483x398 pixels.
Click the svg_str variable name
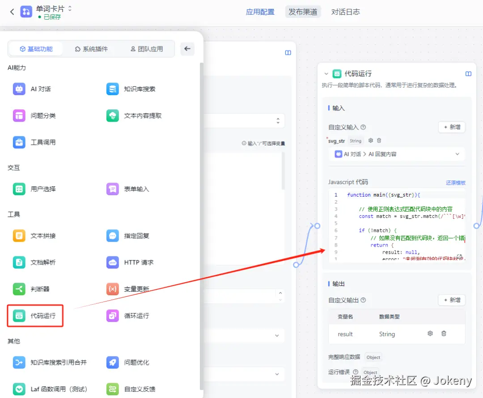click(x=336, y=141)
